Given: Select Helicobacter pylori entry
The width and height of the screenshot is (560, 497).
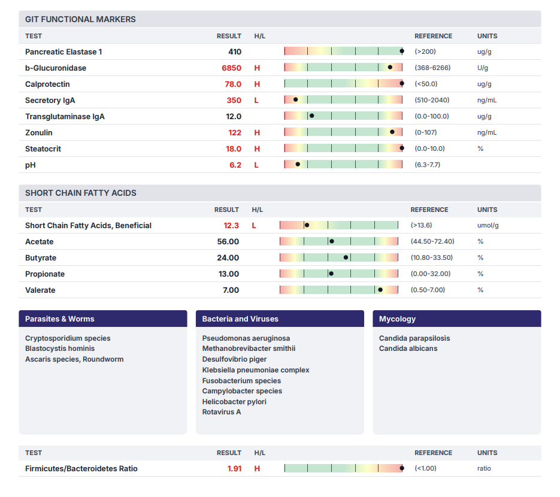Looking at the screenshot, I should tap(234, 402).
